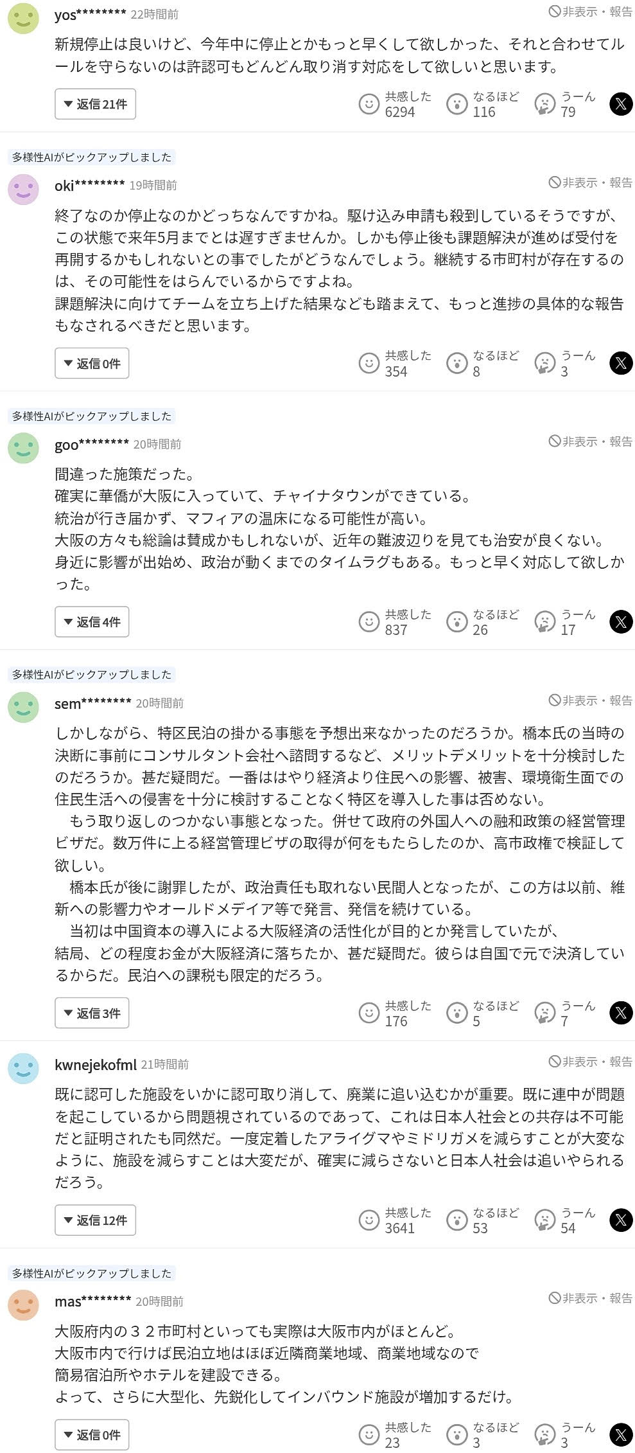Viewport: 635px width, 1453px height.
Task: Expand 返信21件 replies on yos comment
Action: point(95,104)
